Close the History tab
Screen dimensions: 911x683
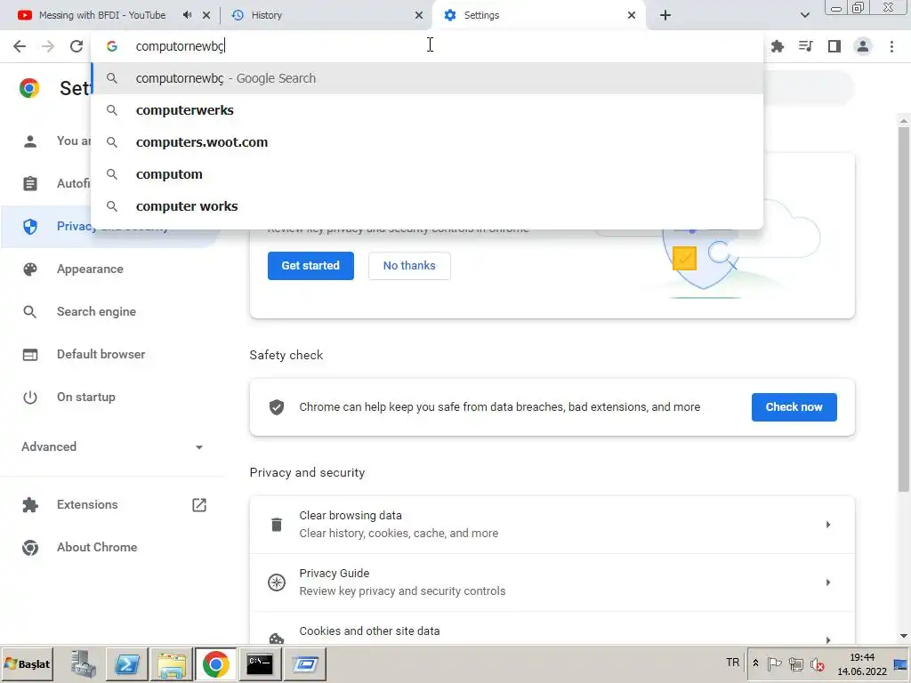click(x=419, y=15)
